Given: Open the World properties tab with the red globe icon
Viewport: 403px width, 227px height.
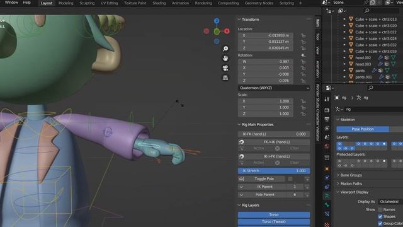Looking at the screenshot, I should click(327, 146).
